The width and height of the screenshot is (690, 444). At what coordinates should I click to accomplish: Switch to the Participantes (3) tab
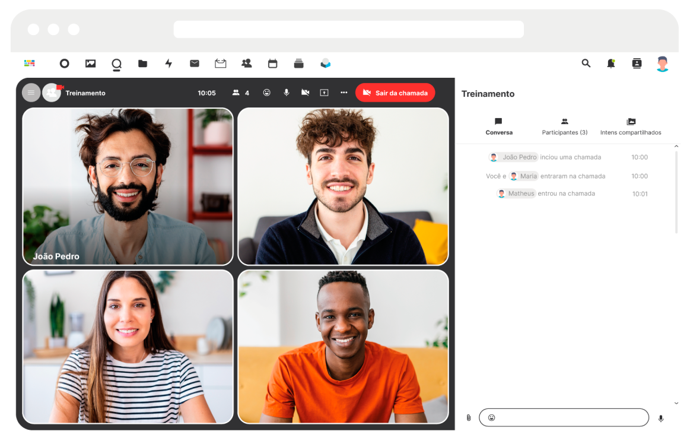pos(564,126)
